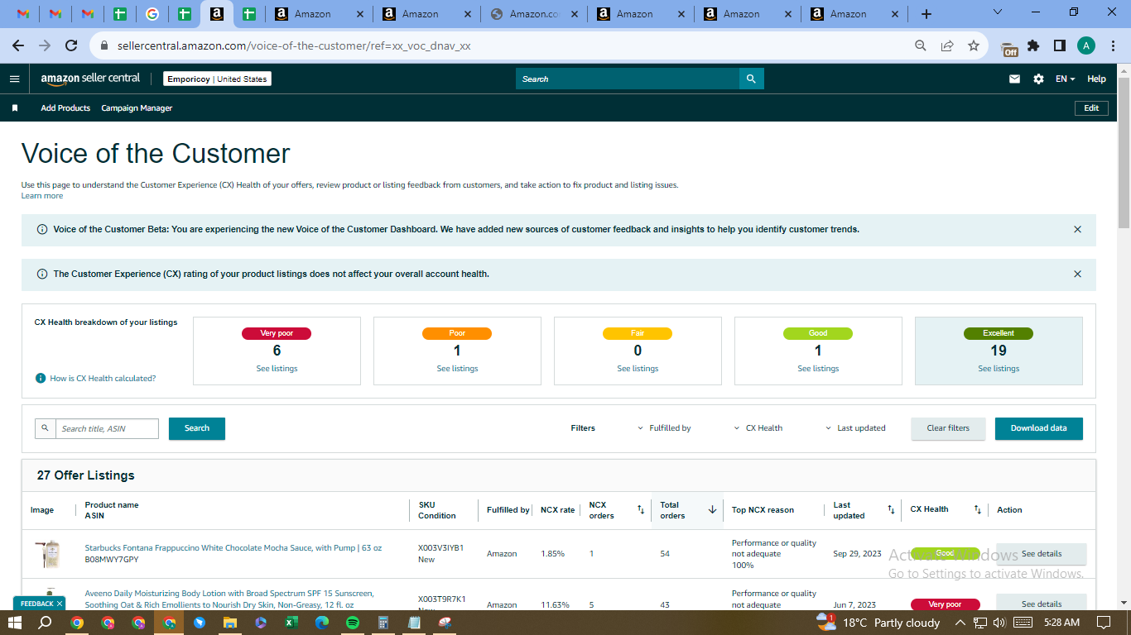The width and height of the screenshot is (1131, 635).
Task: Open Chrome three-dot menu
Action: pyautogui.click(x=1114, y=46)
